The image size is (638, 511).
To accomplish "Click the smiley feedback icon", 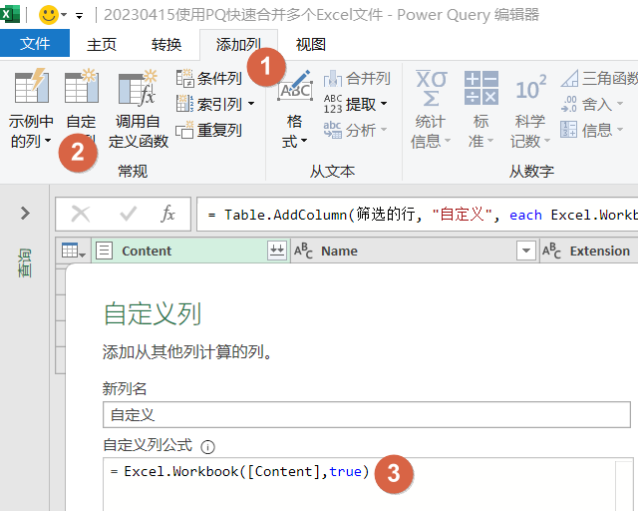I will click(48, 15).
